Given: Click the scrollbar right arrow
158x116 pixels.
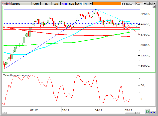Looking at the screenshot, I should pos(138,113).
